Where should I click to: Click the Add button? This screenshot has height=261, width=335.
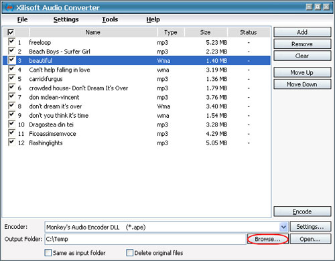[x=302, y=32]
